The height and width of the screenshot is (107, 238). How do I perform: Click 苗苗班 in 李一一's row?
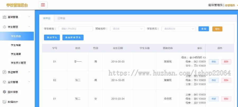click(x=168, y=62)
